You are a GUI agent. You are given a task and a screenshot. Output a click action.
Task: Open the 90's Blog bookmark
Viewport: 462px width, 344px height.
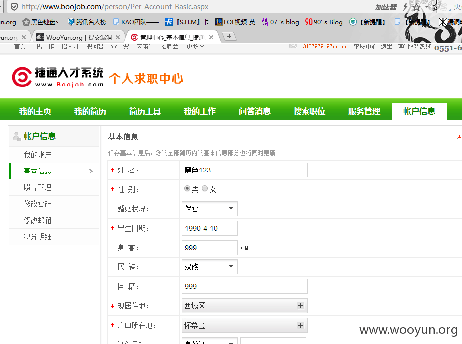pyautogui.click(x=323, y=22)
